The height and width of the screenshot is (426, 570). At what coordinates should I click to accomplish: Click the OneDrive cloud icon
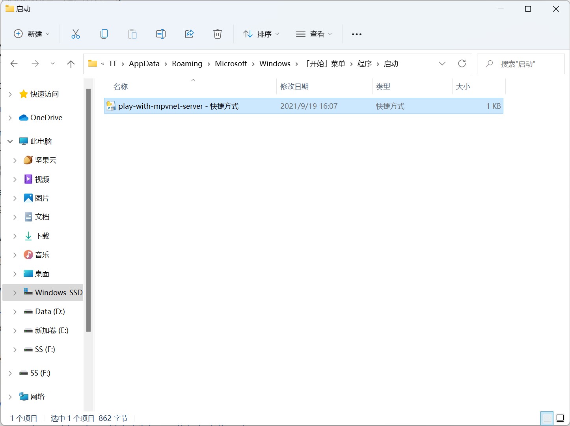coord(24,117)
